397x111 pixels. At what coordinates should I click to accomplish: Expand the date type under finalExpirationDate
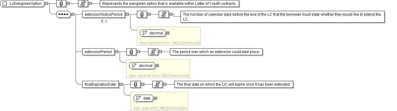point(155,98)
